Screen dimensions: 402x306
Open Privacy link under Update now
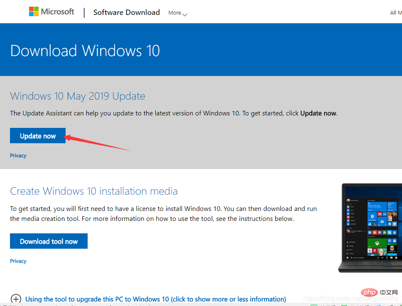[18, 156]
